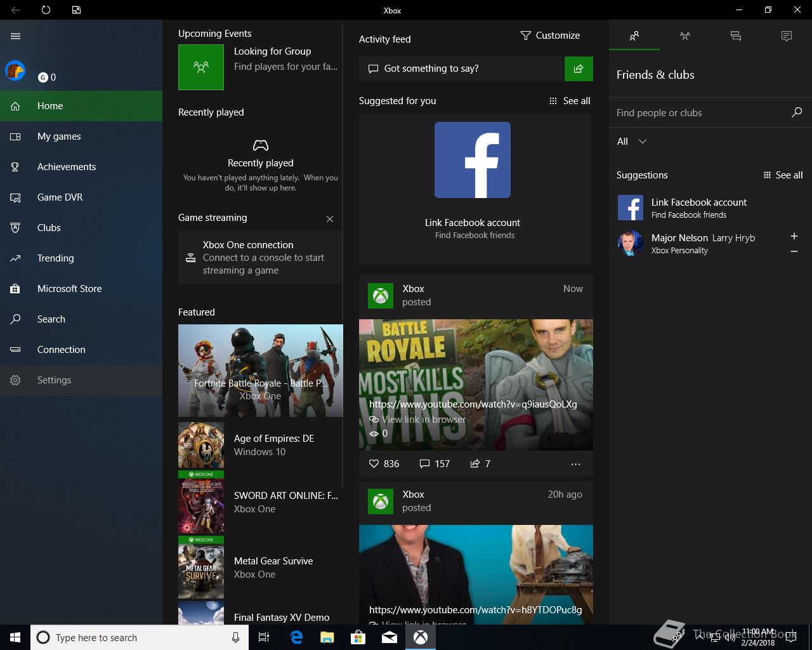Open the Battle Royale video post image
The height and width of the screenshot is (650, 812).
tap(476, 385)
